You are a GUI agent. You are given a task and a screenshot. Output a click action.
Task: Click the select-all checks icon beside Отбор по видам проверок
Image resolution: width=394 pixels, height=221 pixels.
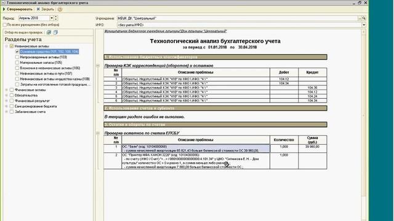click(49, 33)
